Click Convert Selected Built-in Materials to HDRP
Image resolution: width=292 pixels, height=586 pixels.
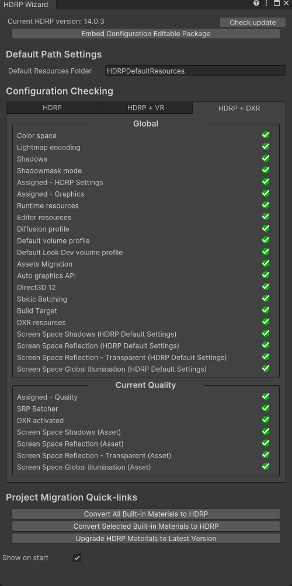point(146,526)
